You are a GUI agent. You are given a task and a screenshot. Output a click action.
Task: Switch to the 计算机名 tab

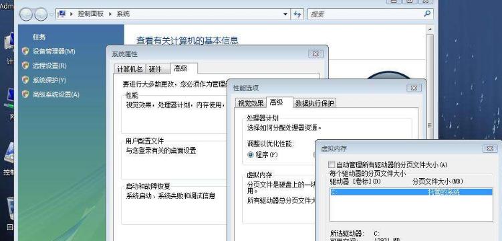(x=130, y=69)
